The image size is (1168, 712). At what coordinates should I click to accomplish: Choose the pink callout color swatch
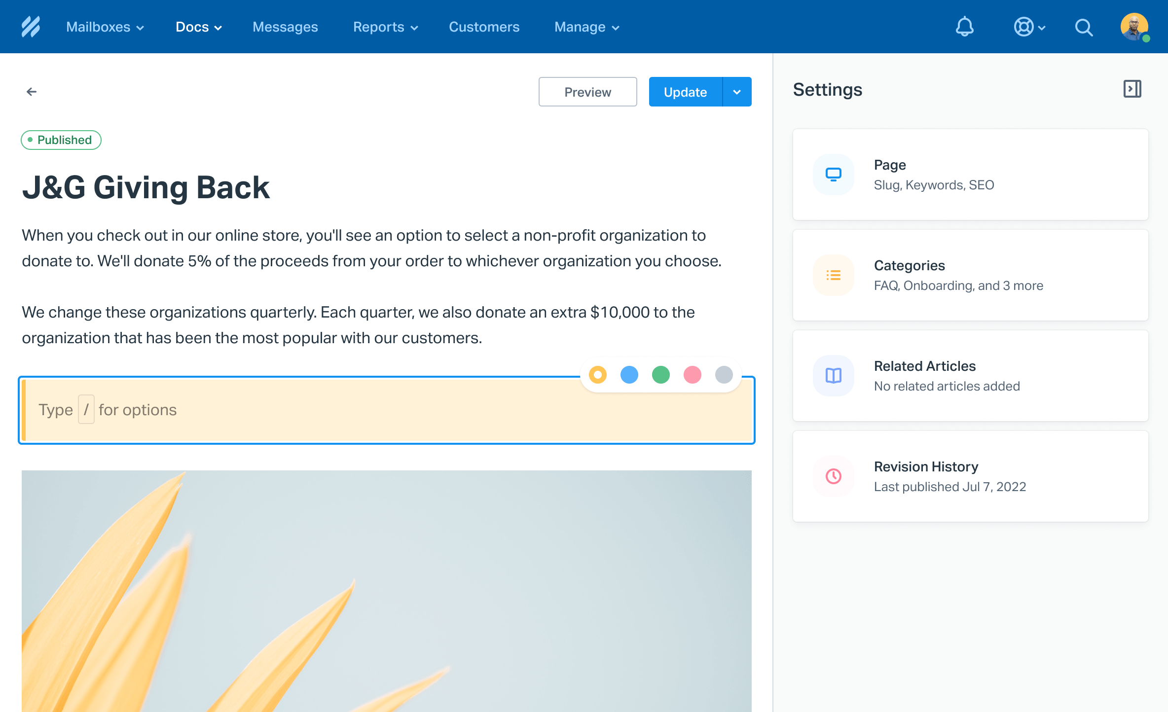pyautogui.click(x=692, y=375)
